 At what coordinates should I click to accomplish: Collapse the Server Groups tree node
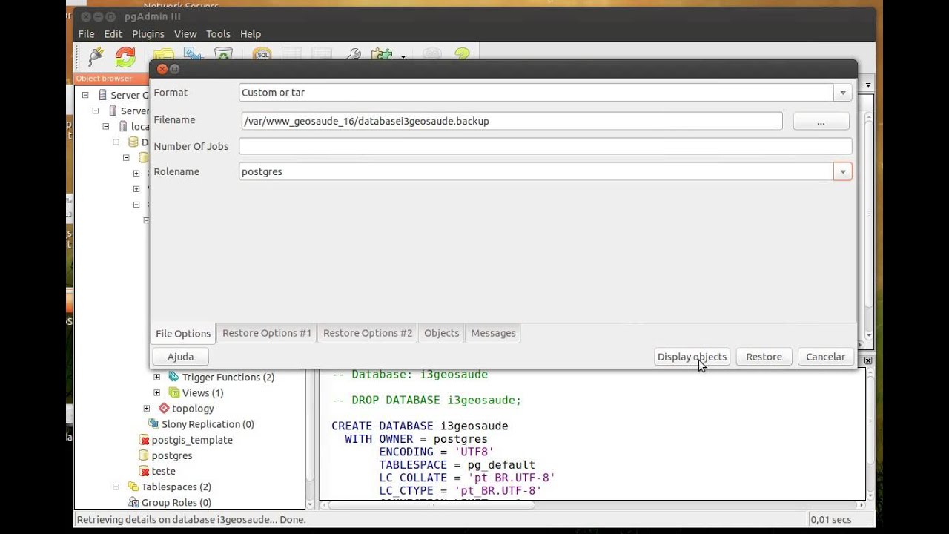coord(85,95)
